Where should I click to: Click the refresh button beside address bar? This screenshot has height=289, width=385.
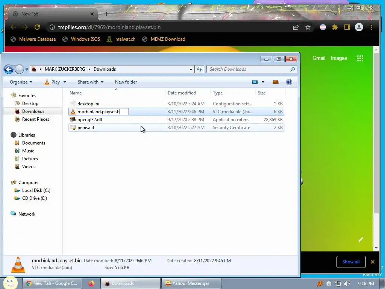tap(199, 69)
